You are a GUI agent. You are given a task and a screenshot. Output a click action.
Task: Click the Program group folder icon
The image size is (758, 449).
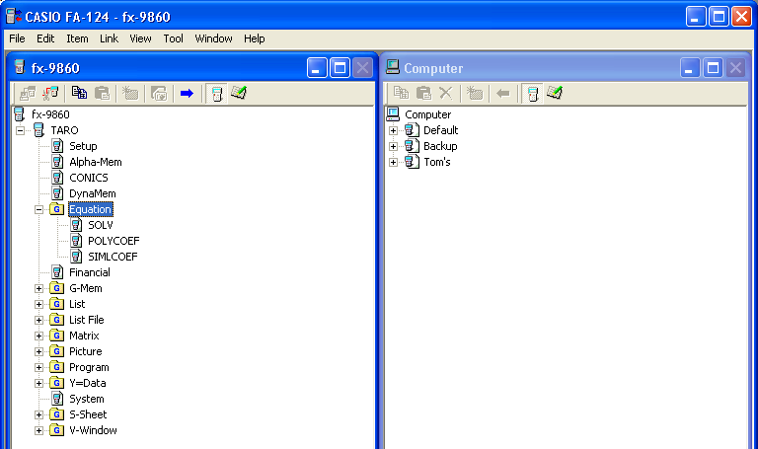click(x=56, y=367)
